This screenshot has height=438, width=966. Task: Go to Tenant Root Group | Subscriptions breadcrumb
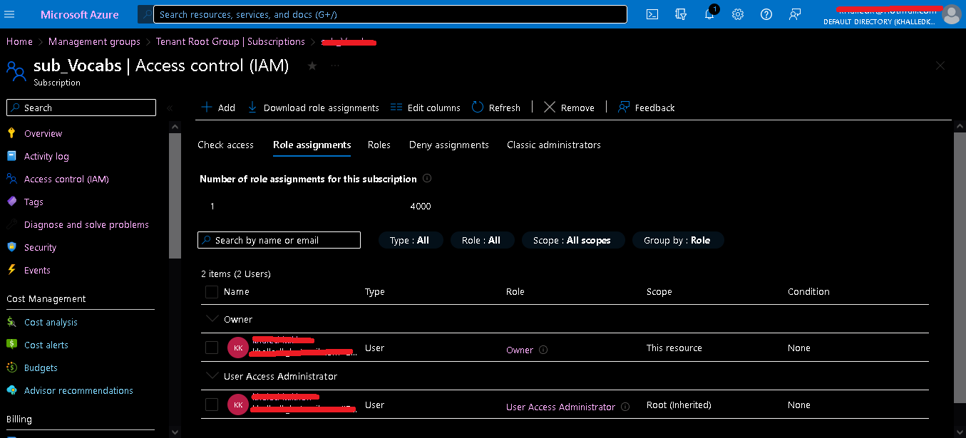[x=230, y=41]
